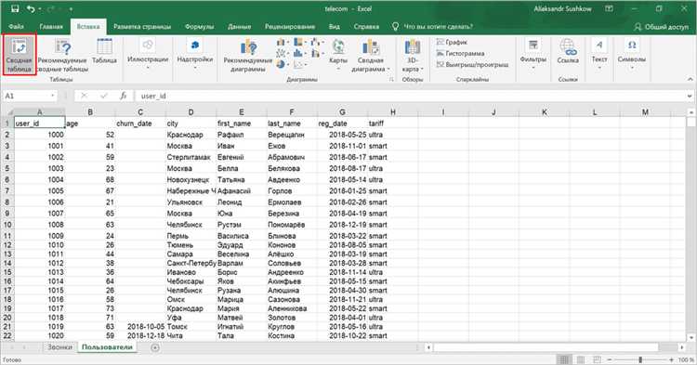The height and width of the screenshot is (365, 697).
Task: Switch to the Главная tab
Action: 51,27
